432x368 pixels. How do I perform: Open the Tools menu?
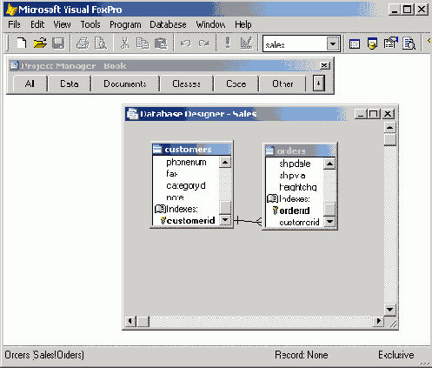tap(90, 24)
